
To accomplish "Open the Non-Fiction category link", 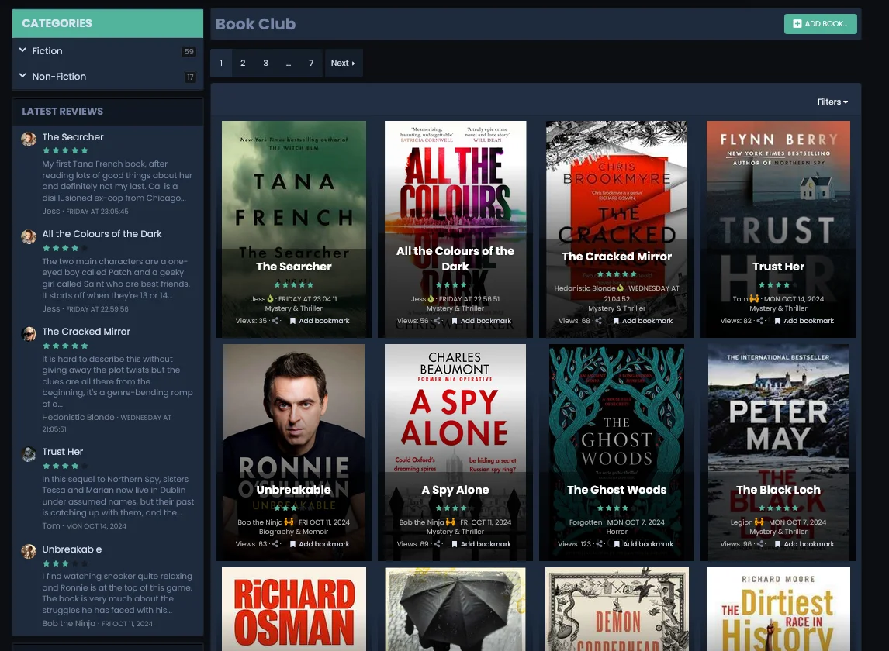I will (59, 77).
